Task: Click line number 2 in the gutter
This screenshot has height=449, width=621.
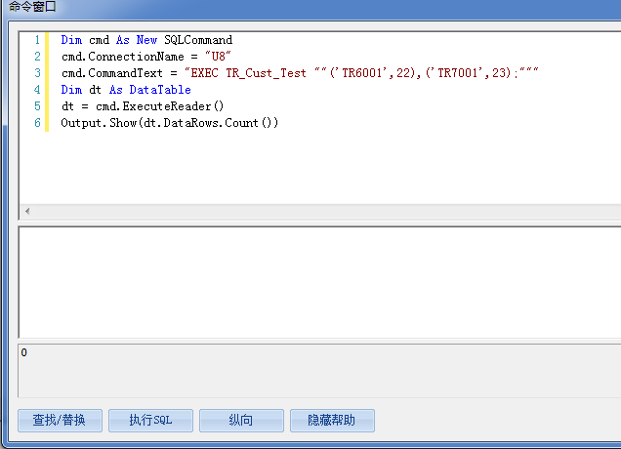Action: pos(36,57)
